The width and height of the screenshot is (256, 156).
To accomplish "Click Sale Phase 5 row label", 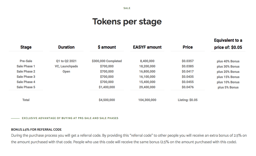I will (26, 87).
